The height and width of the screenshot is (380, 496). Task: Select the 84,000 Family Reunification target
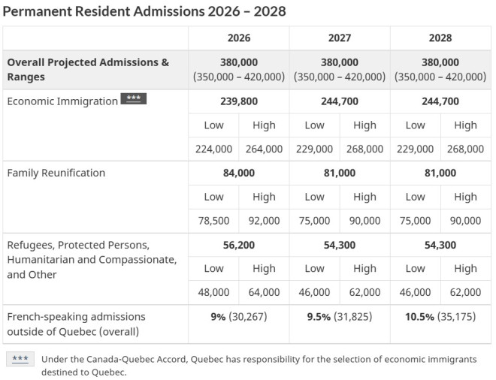239,173
